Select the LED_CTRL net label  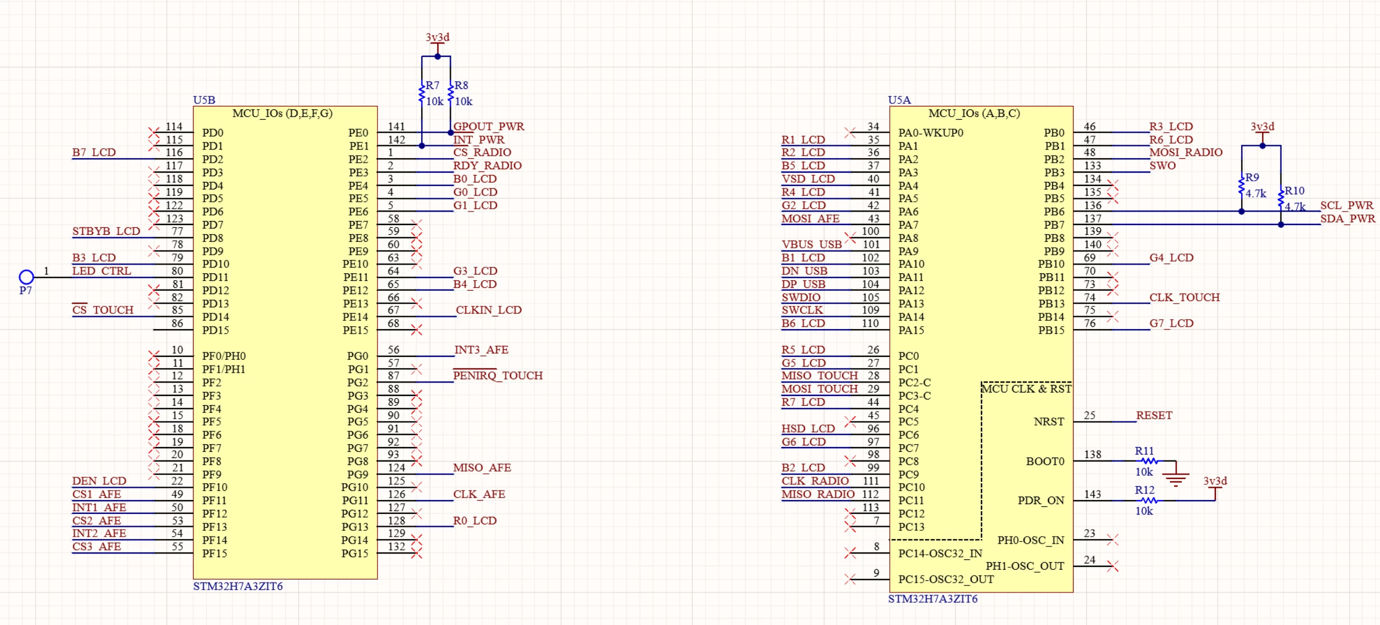pos(102,271)
